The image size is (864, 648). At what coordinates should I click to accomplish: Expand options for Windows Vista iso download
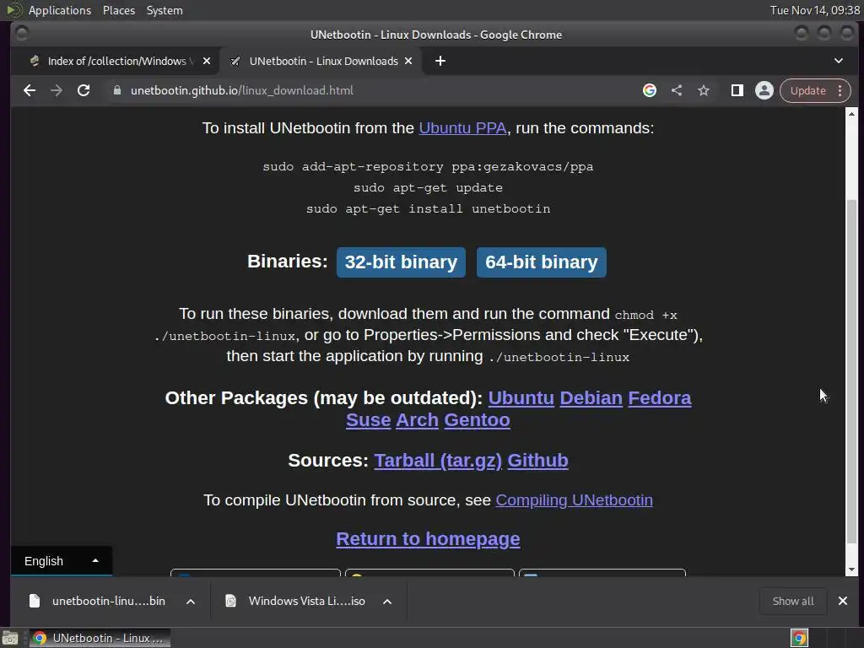point(387,601)
